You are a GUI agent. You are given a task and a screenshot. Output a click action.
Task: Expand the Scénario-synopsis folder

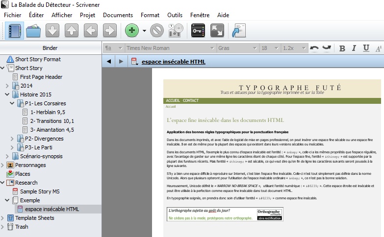(7, 156)
